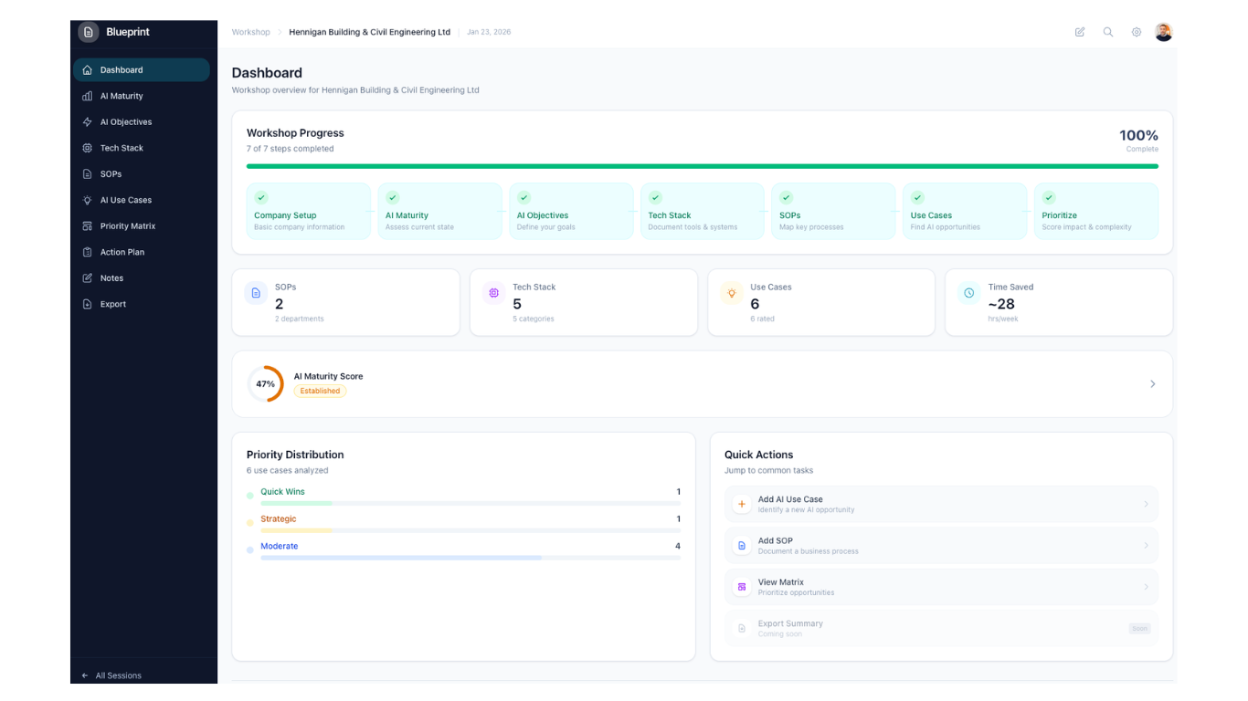
Task: Go to Action Plan in sidebar
Action: (122, 252)
